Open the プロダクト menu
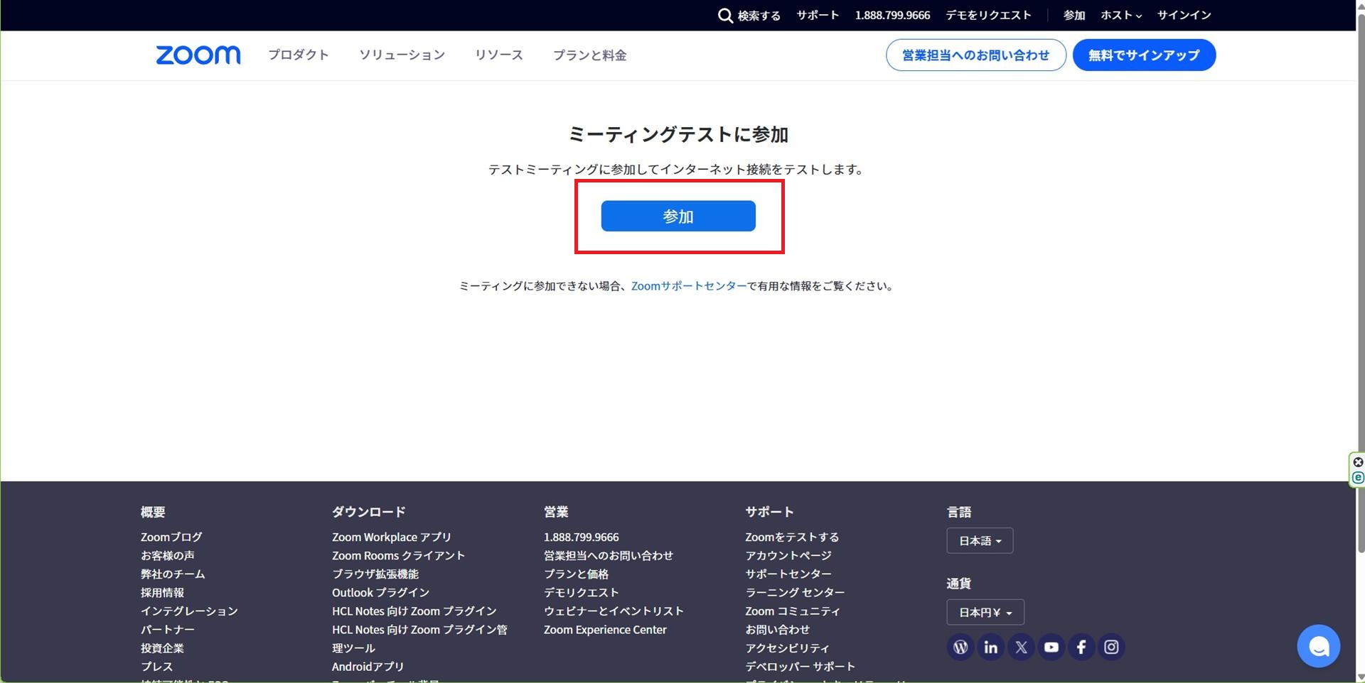This screenshot has width=1365, height=683. (299, 55)
